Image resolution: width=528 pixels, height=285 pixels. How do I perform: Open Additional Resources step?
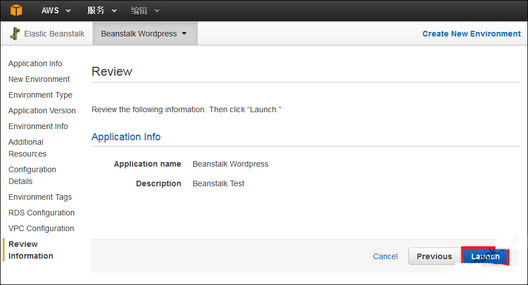coord(28,148)
